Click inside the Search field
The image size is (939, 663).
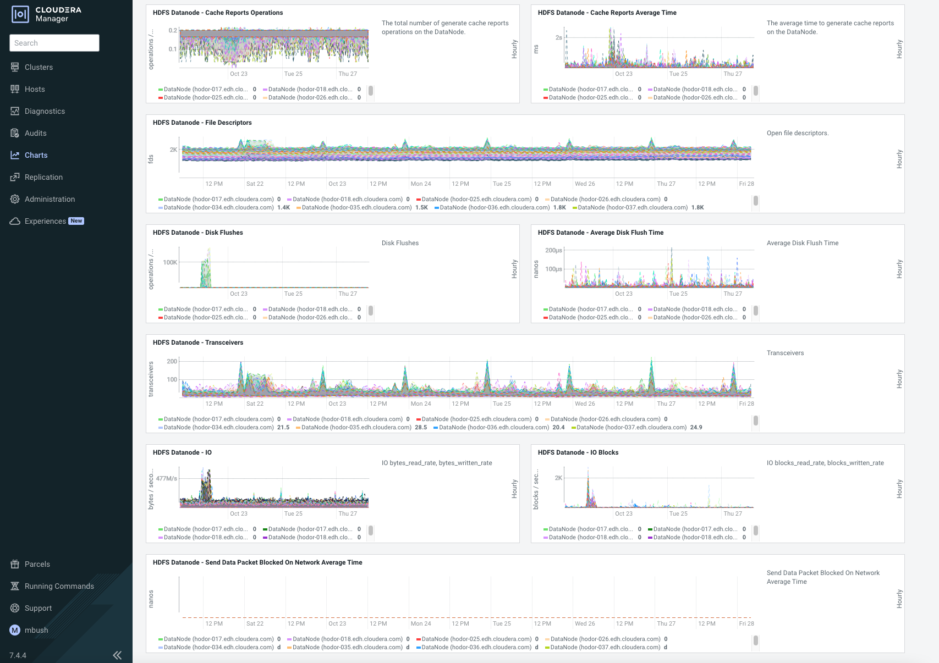coord(54,43)
